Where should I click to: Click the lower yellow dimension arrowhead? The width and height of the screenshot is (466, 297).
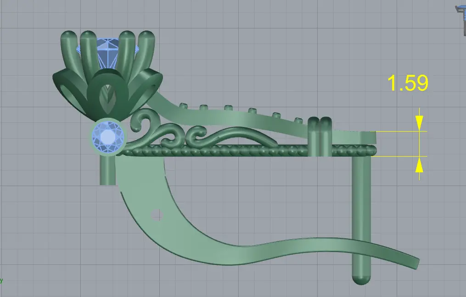(x=419, y=165)
